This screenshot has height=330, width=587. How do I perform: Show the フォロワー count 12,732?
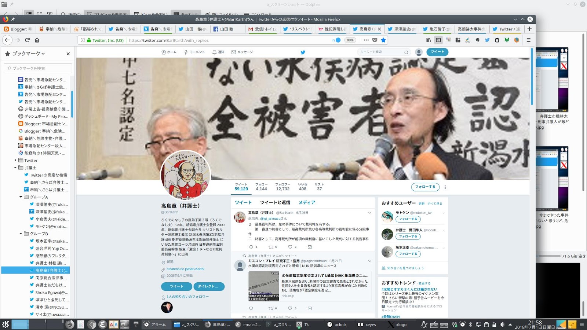[x=282, y=187]
